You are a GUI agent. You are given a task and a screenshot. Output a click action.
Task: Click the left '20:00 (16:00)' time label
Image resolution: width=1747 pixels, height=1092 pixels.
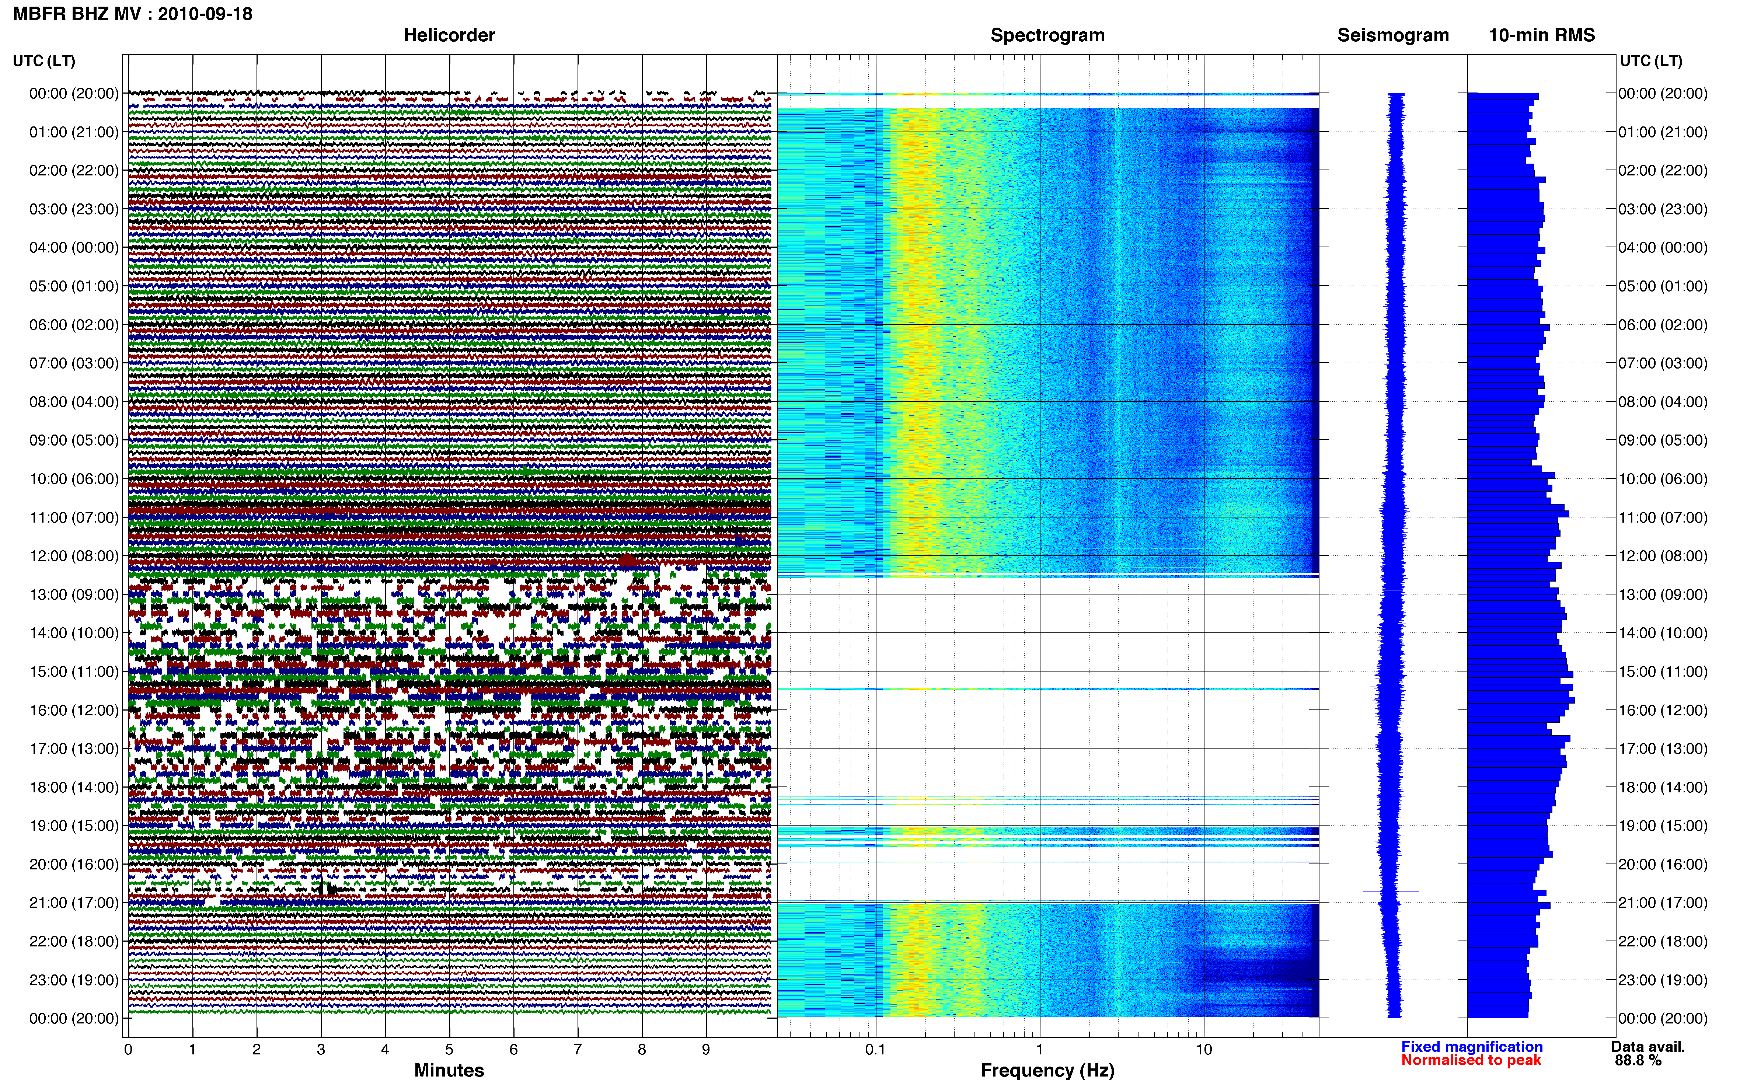point(74,865)
